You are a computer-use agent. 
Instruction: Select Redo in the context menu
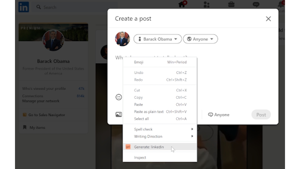click(160, 80)
